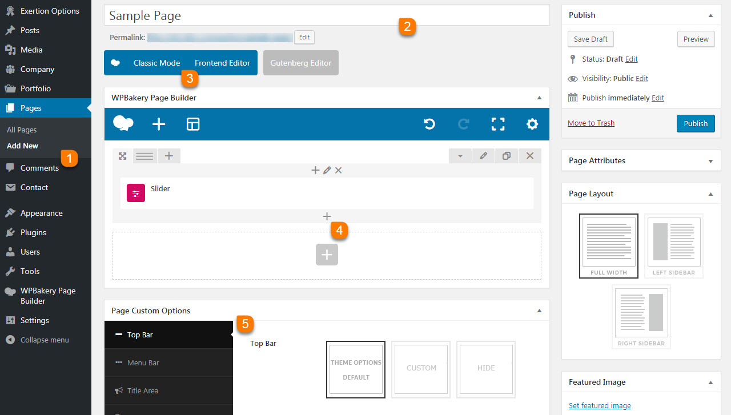Open the Menu Bar options tab
This screenshot has width=731, height=415.
(143, 362)
